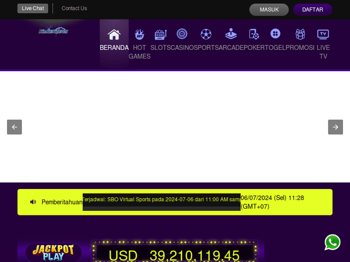Select the Casino roulette icon
Screen dimensions: 350x262
pos(182,34)
